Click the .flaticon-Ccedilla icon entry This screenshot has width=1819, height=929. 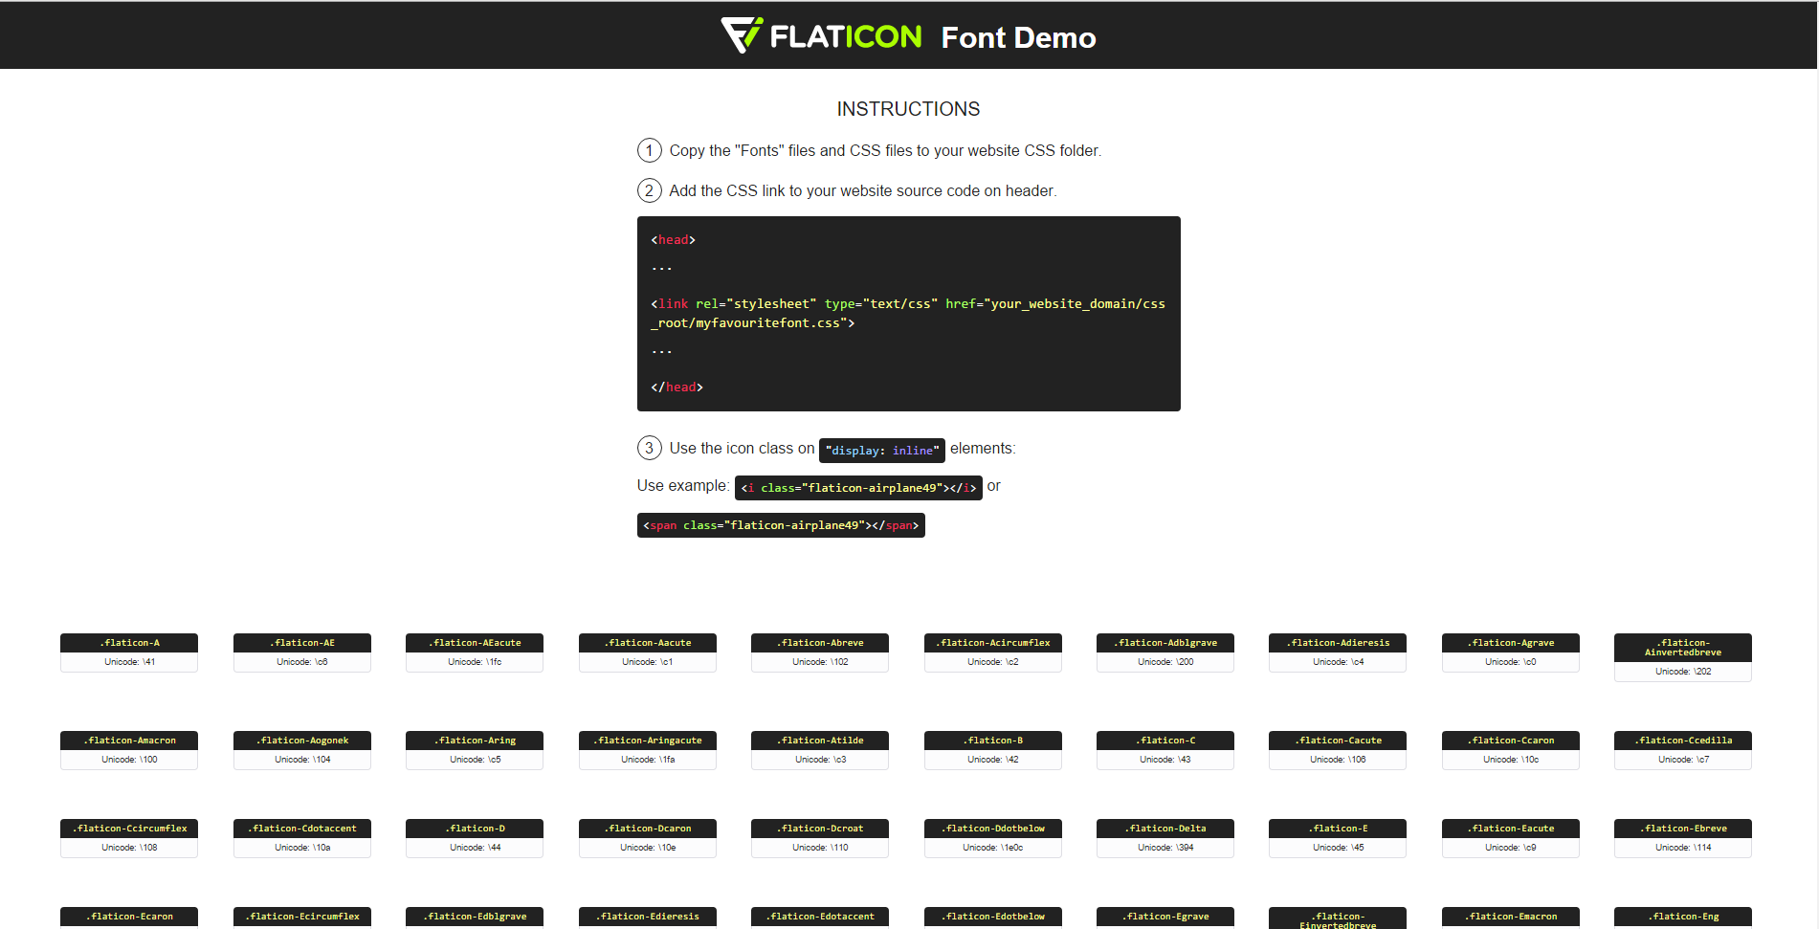1682,749
